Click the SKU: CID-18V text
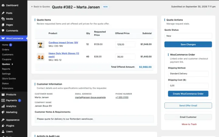This screenshot has height=137, width=219. point(56,46)
